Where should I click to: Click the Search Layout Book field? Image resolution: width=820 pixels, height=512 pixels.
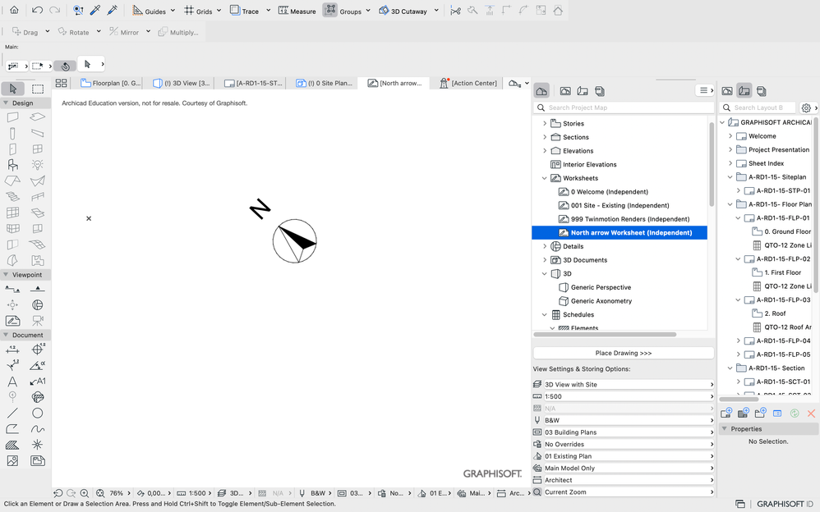758,107
